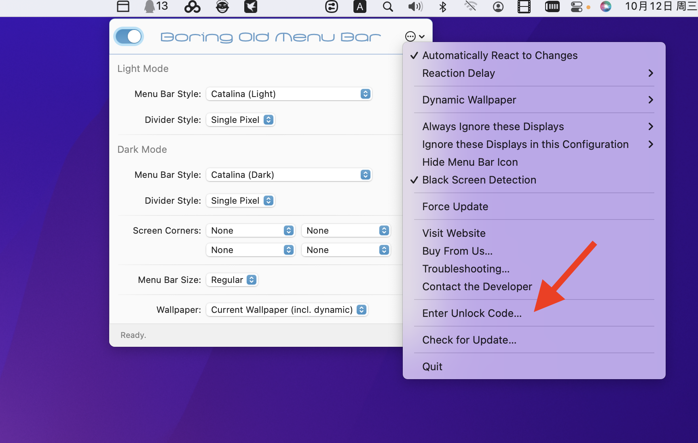Viewport: 698px width, 443px height.
Task: Select Enter Unlock Code menu item
Action: click(472, 313)
